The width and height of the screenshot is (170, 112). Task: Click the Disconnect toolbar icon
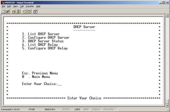click(18, 11)
